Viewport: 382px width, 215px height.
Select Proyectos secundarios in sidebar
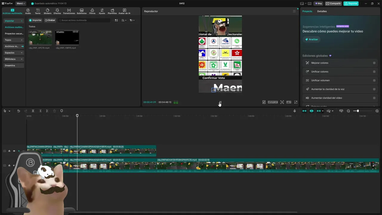coord(14,34)
